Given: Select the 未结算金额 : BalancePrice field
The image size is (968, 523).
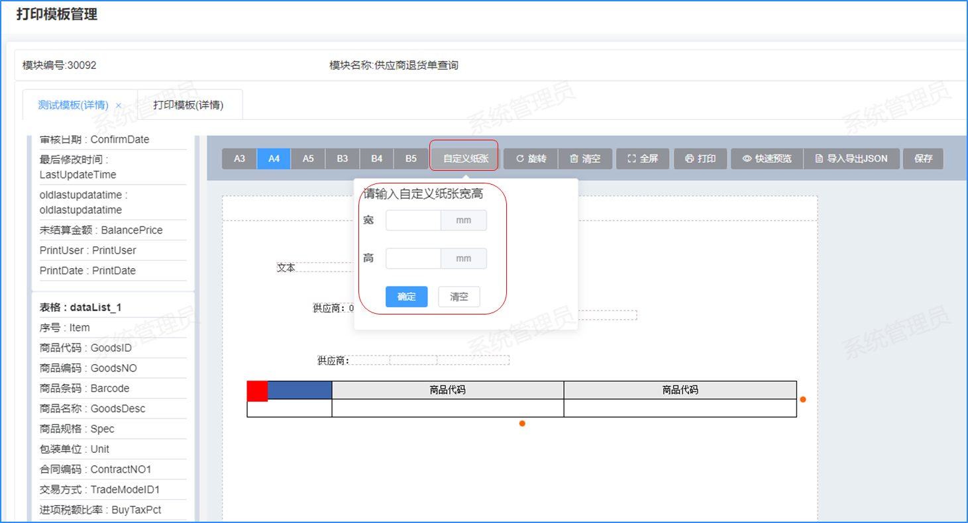Looking at the screenshot, I should click(113, 230).
